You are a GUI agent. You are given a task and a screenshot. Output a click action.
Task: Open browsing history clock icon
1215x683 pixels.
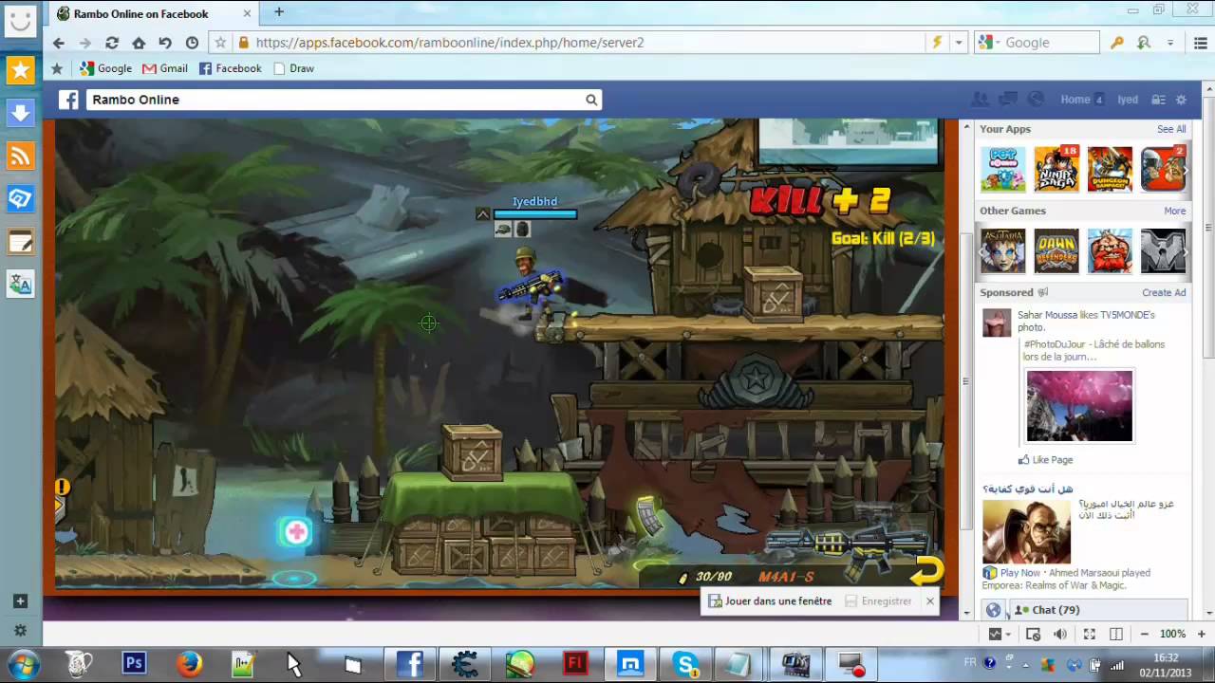[192, 43]
